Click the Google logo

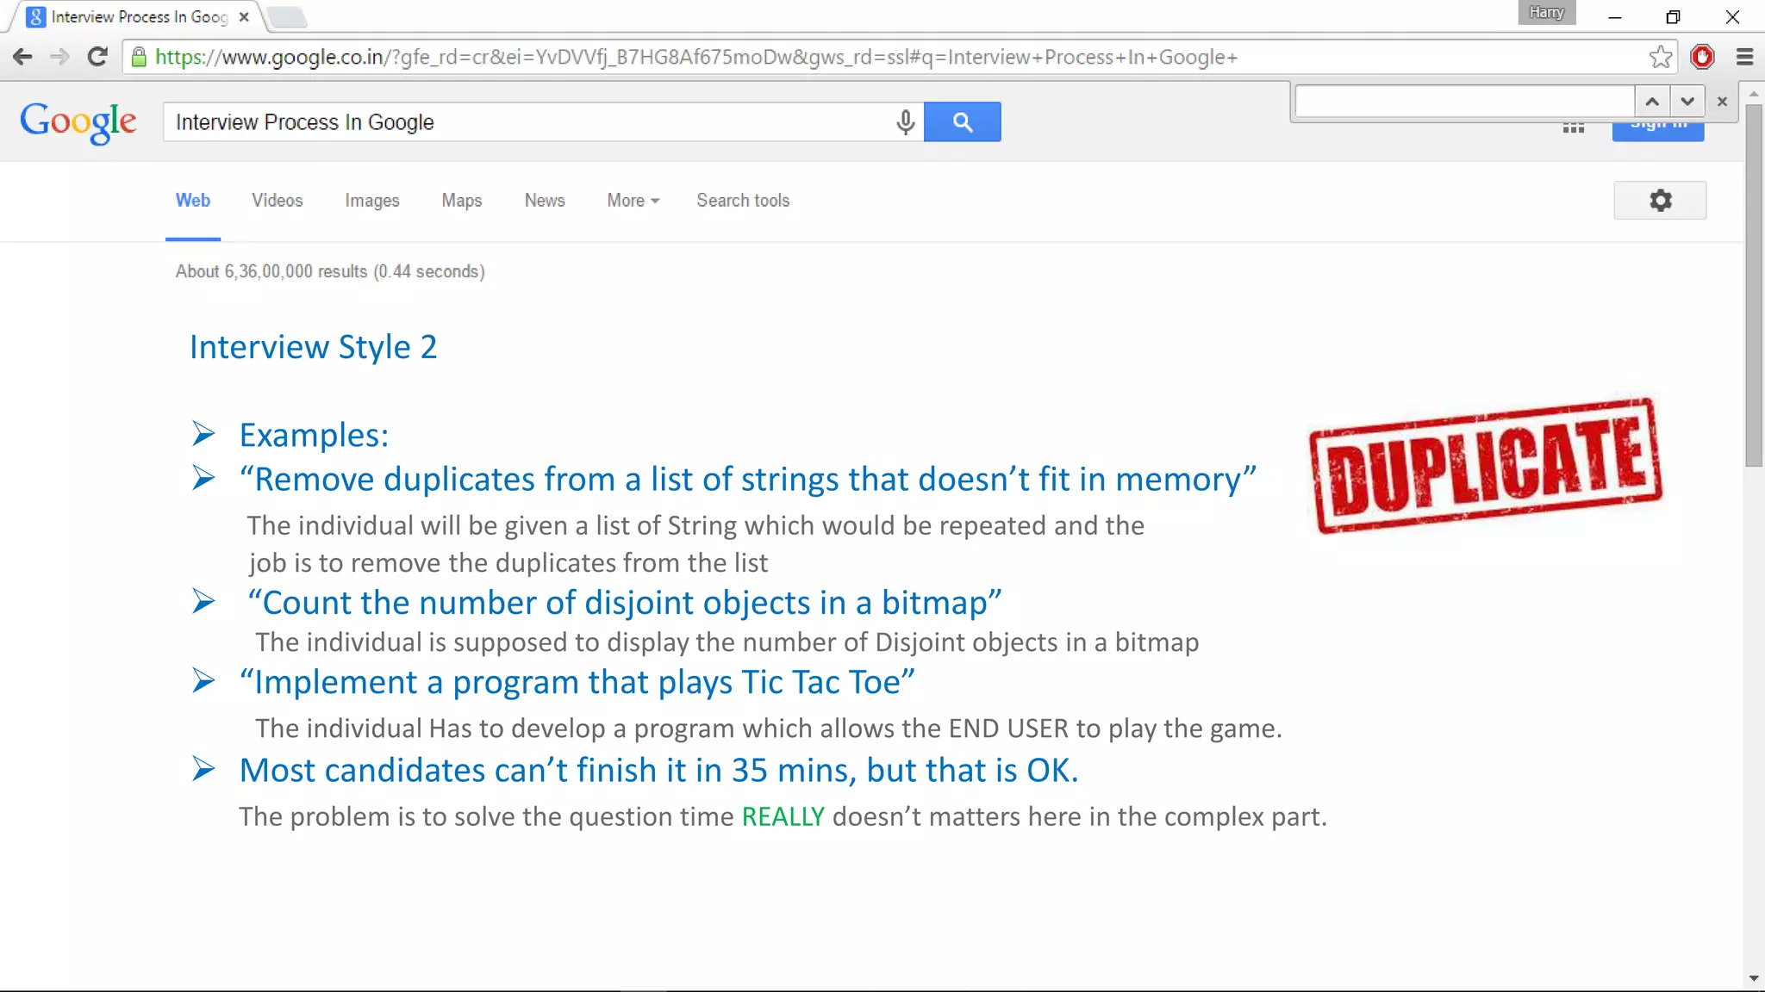tap(78, 123)
